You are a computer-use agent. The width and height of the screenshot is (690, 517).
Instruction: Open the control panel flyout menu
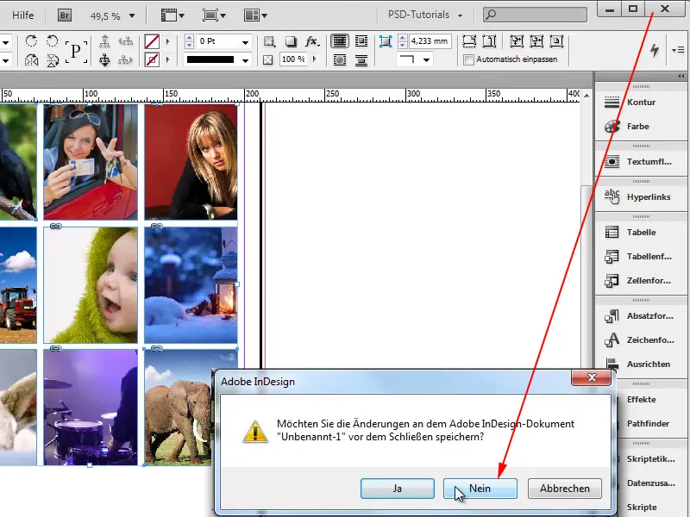[x=678, y=50]
